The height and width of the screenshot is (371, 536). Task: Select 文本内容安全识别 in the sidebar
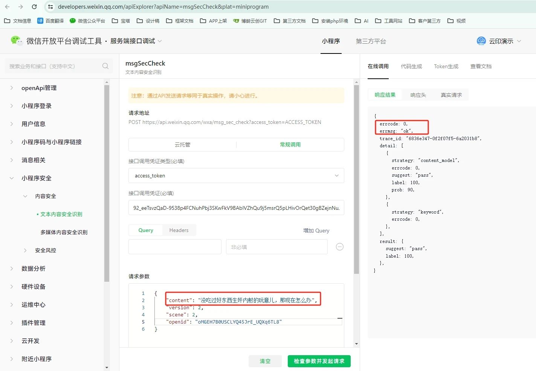click(61, 214)
